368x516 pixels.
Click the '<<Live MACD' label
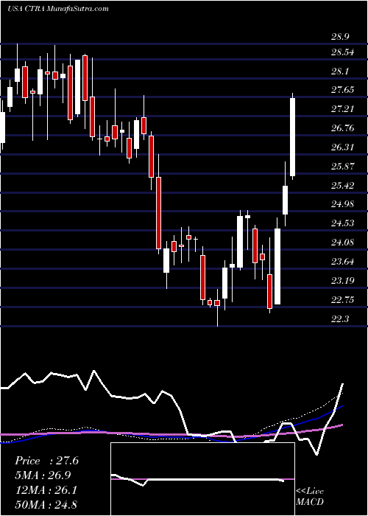pos(310,497)
